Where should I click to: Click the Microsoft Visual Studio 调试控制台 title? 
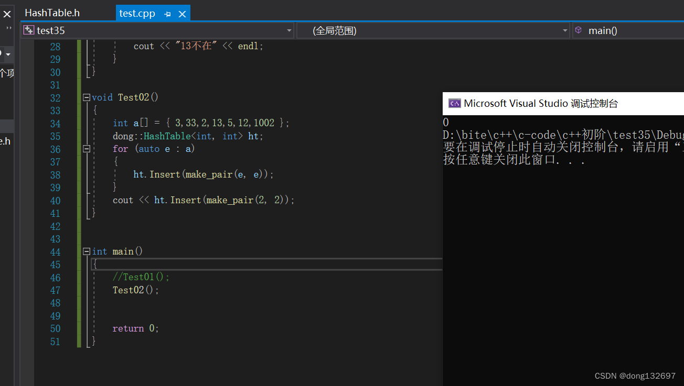(x=541, y=103)
